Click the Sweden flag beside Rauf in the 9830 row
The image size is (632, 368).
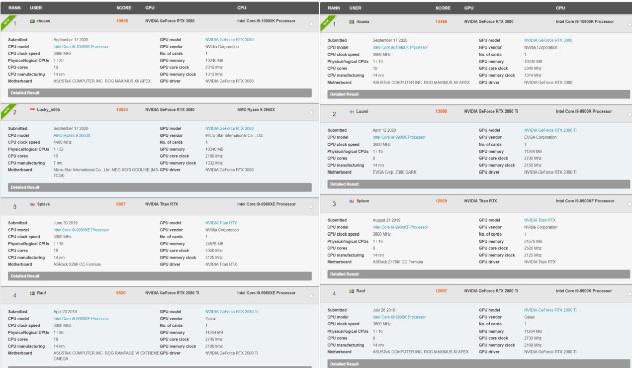[32, 293]
